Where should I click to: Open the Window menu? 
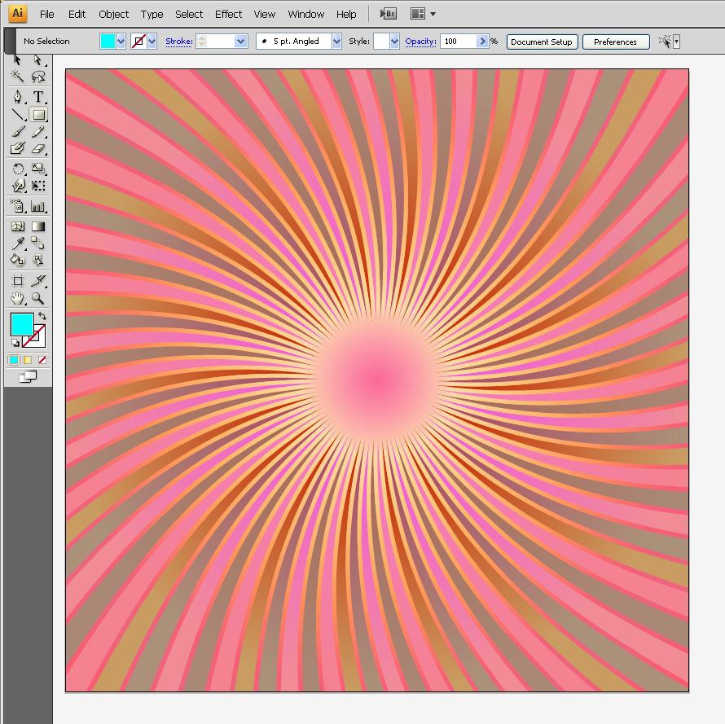point(305,15)
